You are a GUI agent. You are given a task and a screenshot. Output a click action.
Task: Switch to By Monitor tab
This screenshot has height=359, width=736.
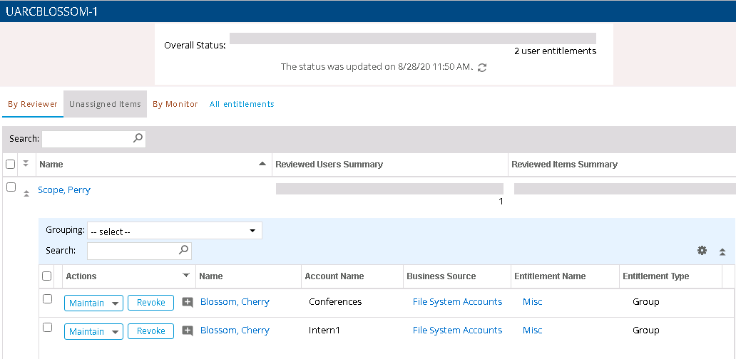point(175,104)
